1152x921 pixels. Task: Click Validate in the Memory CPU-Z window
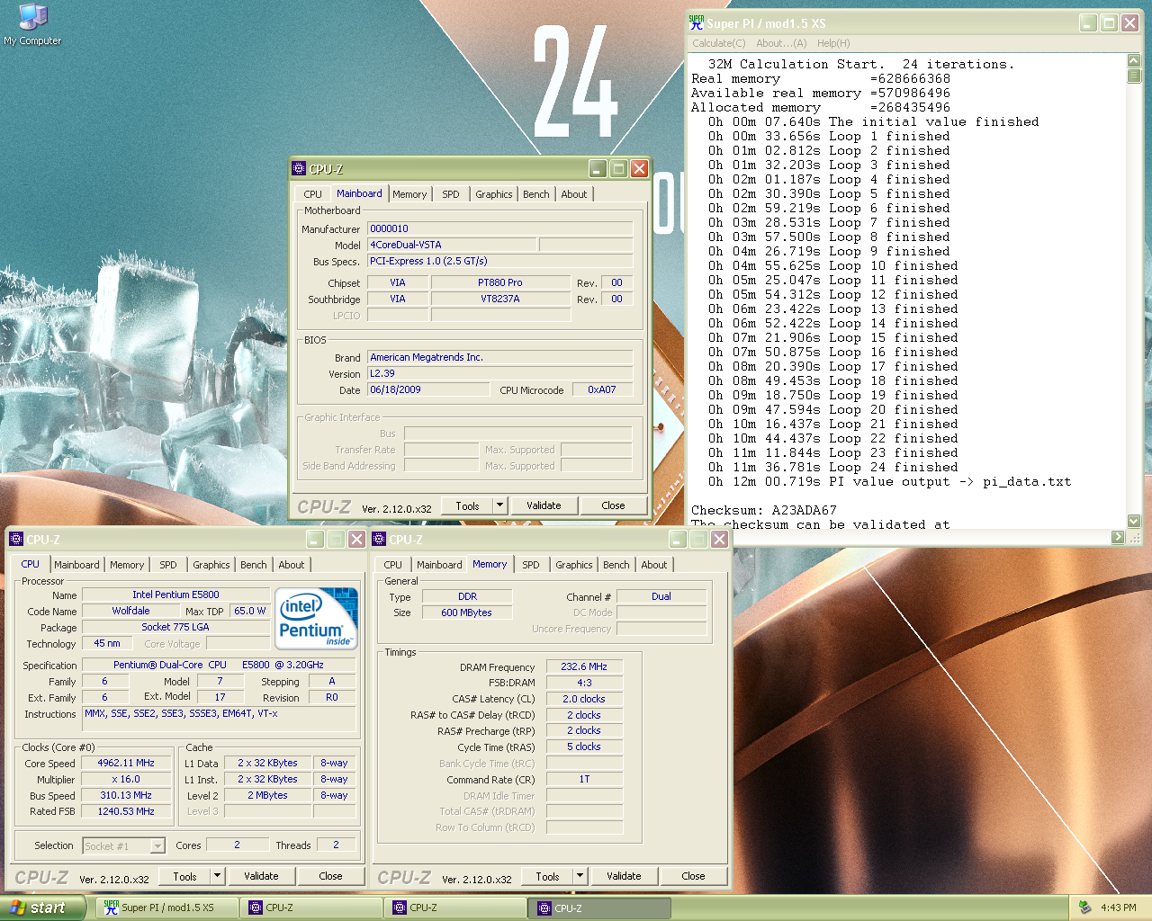point(624,876)
